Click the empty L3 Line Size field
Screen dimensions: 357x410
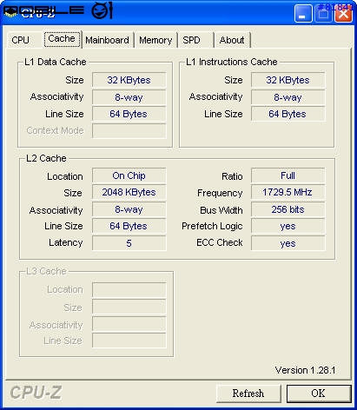129,341
